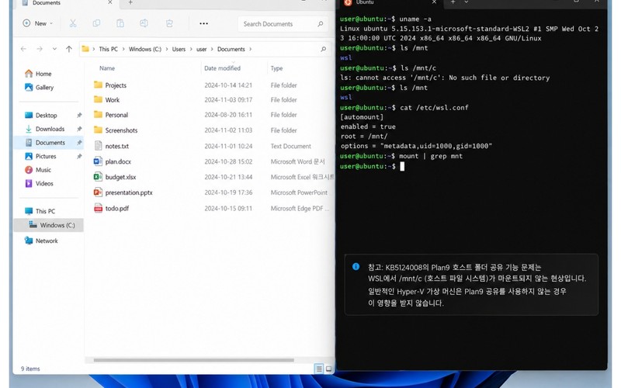Go forward with the right arrow button
621x388 pixels.
click(x=40, y=49)
